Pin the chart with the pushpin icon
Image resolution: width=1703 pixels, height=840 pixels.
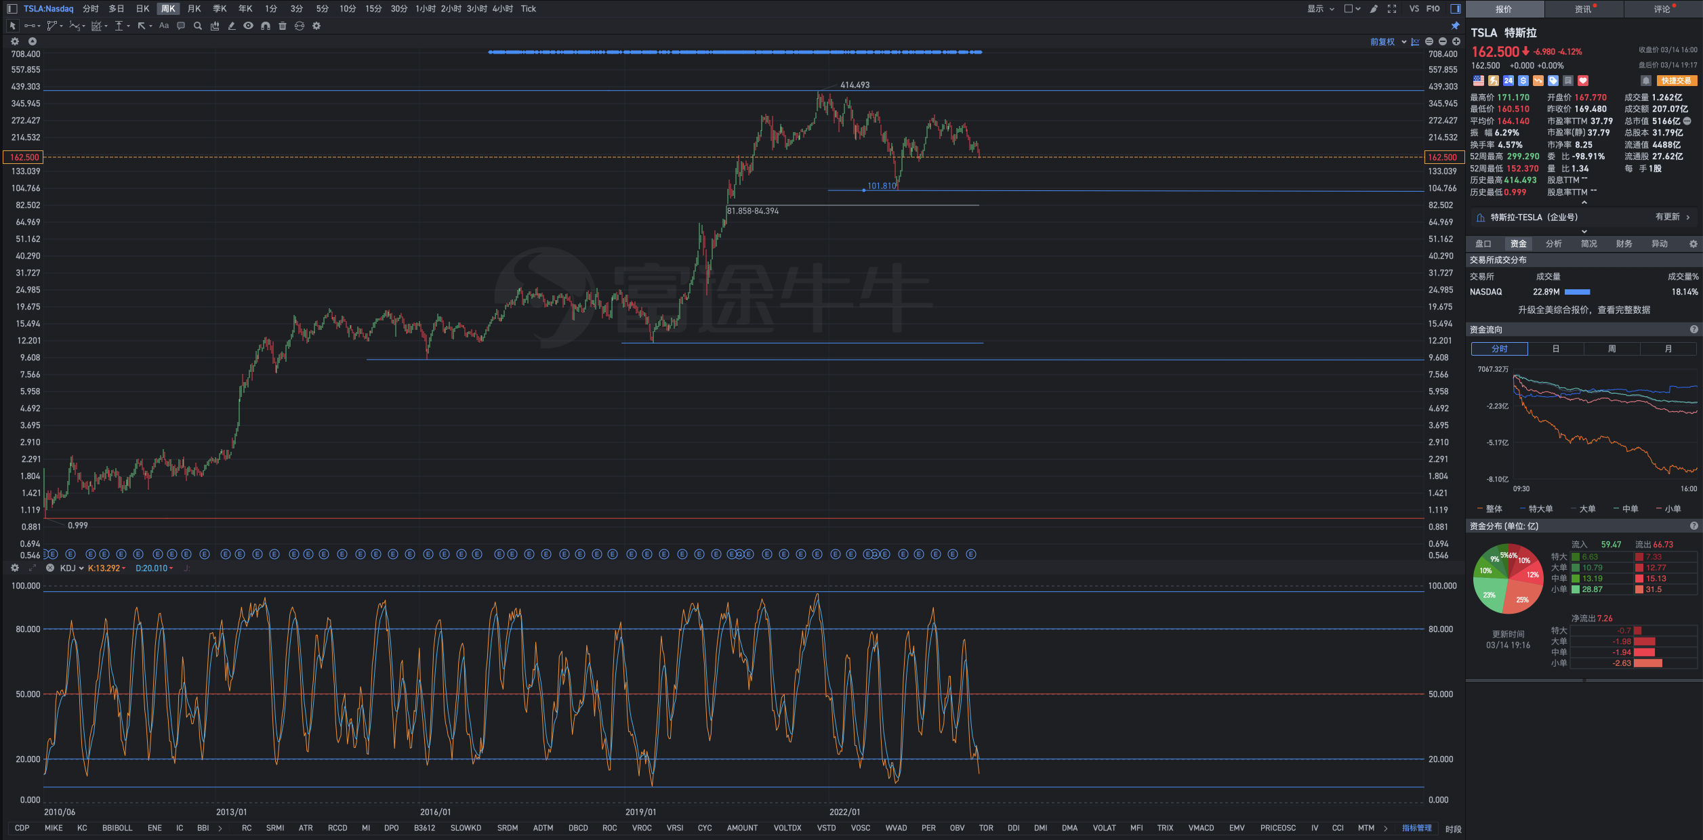(1455, 26)
